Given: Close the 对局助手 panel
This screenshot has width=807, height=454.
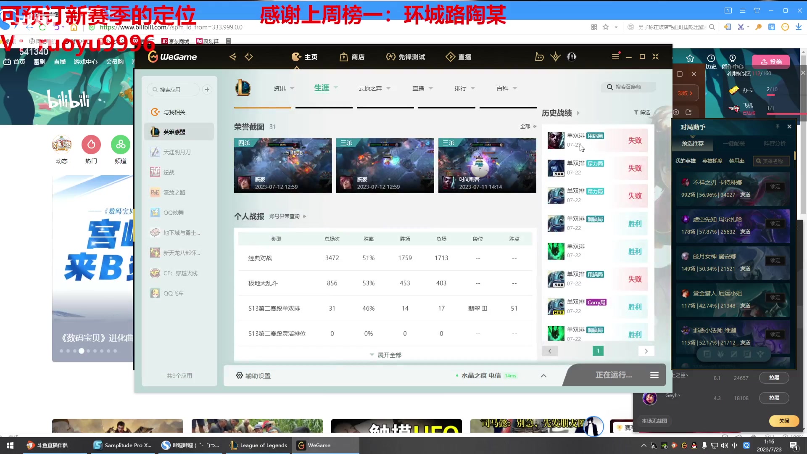Looking at the screenshot, I should [789, 127].
